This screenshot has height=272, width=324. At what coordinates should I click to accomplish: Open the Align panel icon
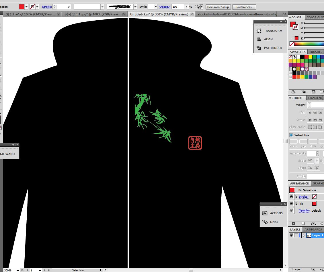[259, 39]
